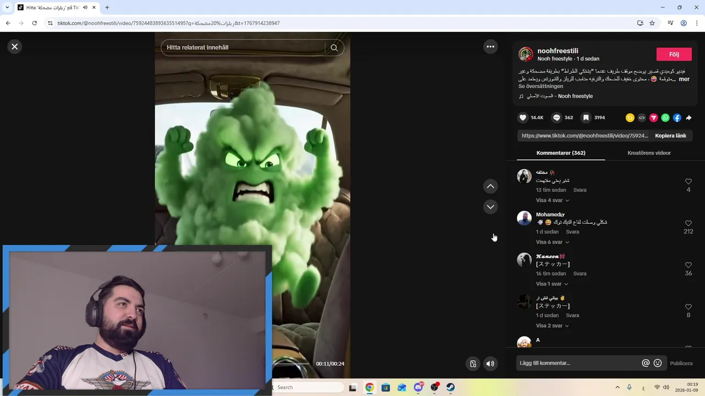The height and width of the screenshot is (396, 705).
Task: Share video via Facebook icon
Action: pos(677,118)
